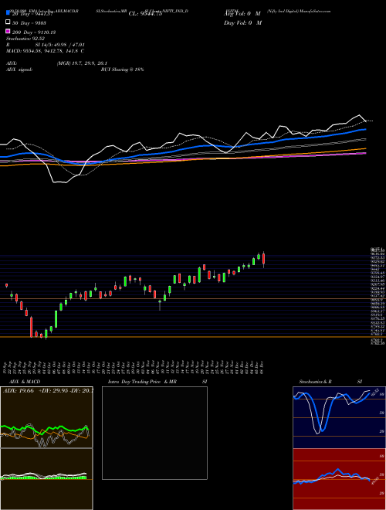The image size is (386, 510).
Task: Click the white 50 Day legend swatch
Action: [8, 22]
